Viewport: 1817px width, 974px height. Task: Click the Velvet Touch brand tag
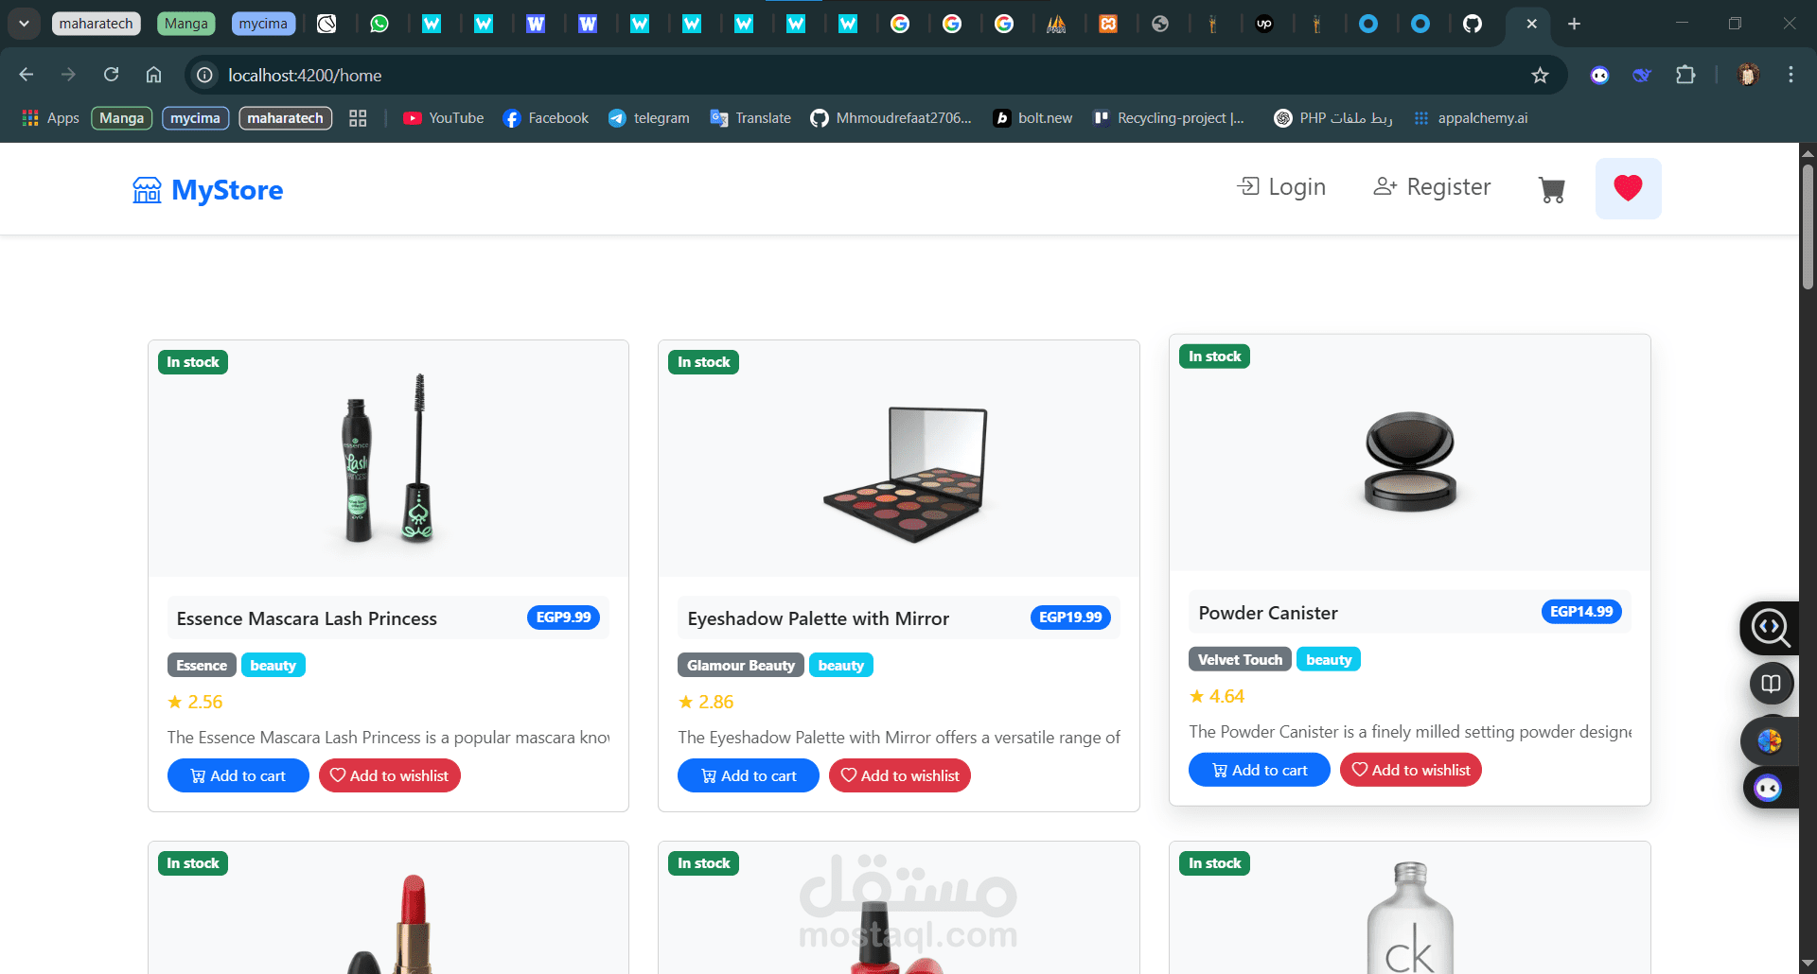click(x=1240, y=660)
